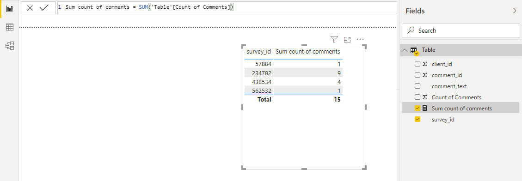The image size is (522, 181).
Task: Click sigma icon beside client_id
Action: click(425, 64)
